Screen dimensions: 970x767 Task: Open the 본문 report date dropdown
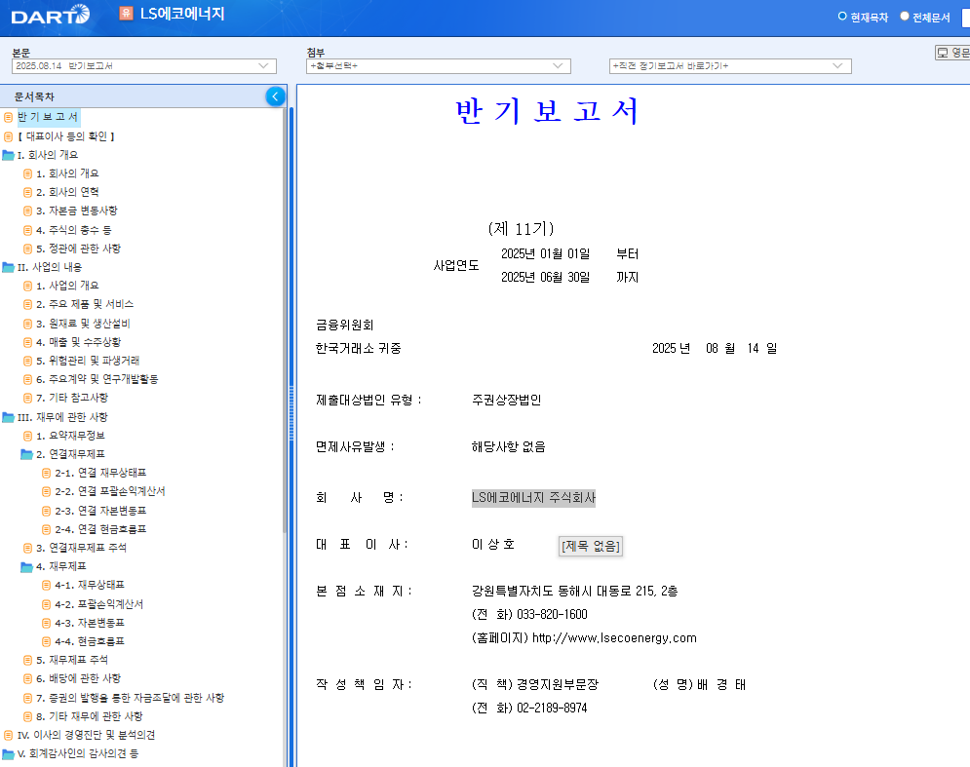(143, 65)
